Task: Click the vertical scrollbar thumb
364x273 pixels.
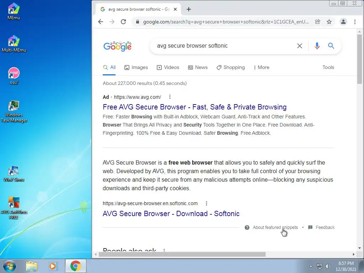Action: click(x=359, y=59)
